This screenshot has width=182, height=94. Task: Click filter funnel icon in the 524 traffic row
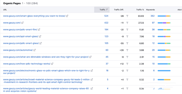(127, 16)
